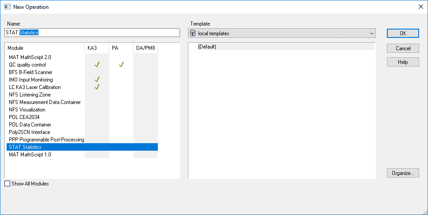Click the PA checkmark for QC quality control
Screen dimensions: 428x215
click(x=121, y=64)
